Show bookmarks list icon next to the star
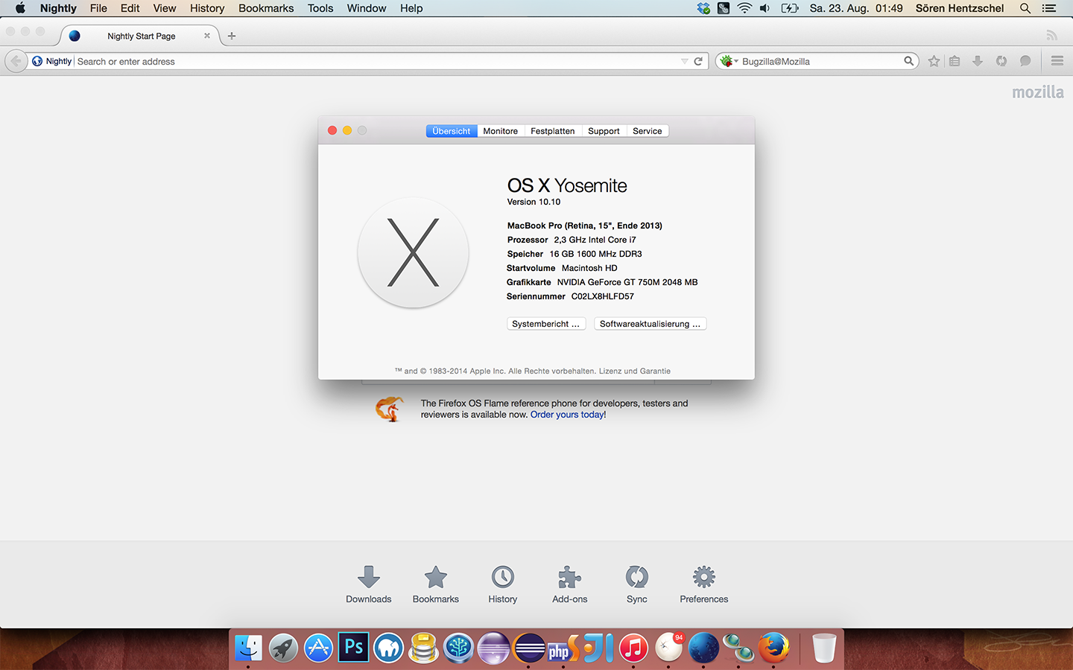Viewport: 1073px width, 670px height. [955, 61]
